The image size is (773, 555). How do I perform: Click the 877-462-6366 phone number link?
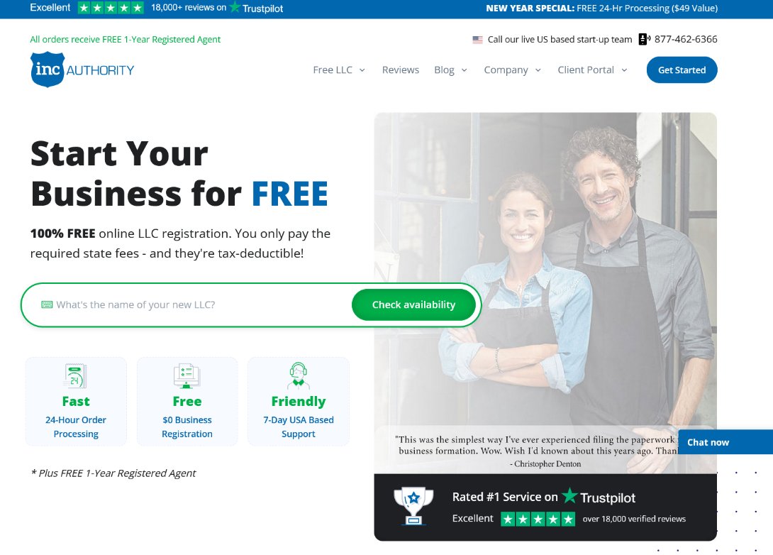[686, 39]
